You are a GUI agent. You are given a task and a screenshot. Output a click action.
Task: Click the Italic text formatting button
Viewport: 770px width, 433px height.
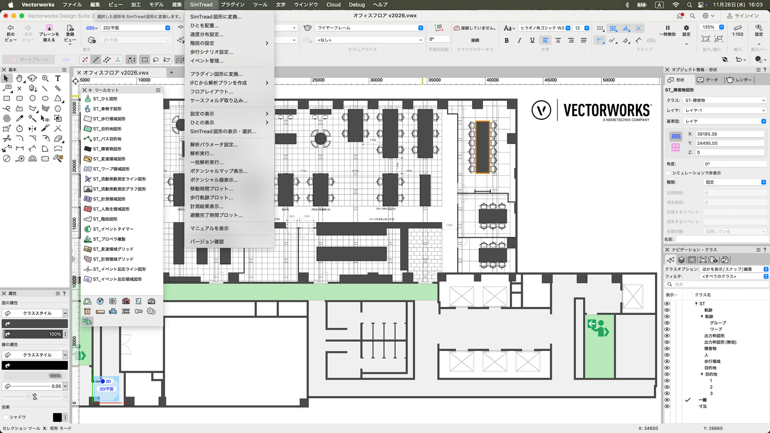coord(519,40)
